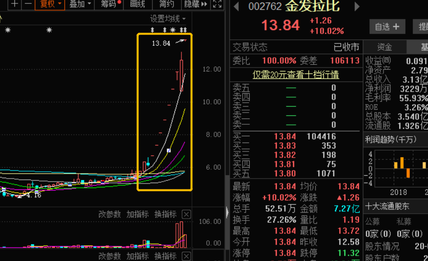
Task: Click the 昨收 12.58 value
Action: [348, 242]
